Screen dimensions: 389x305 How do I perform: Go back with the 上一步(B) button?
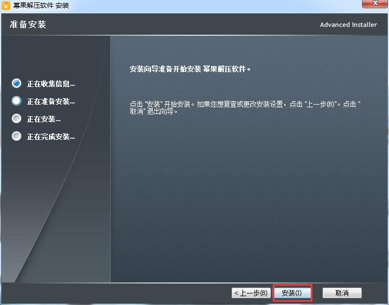point(251,293)
